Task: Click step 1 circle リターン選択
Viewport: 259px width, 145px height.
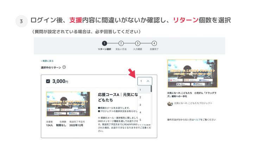Action: click(104, 43)
